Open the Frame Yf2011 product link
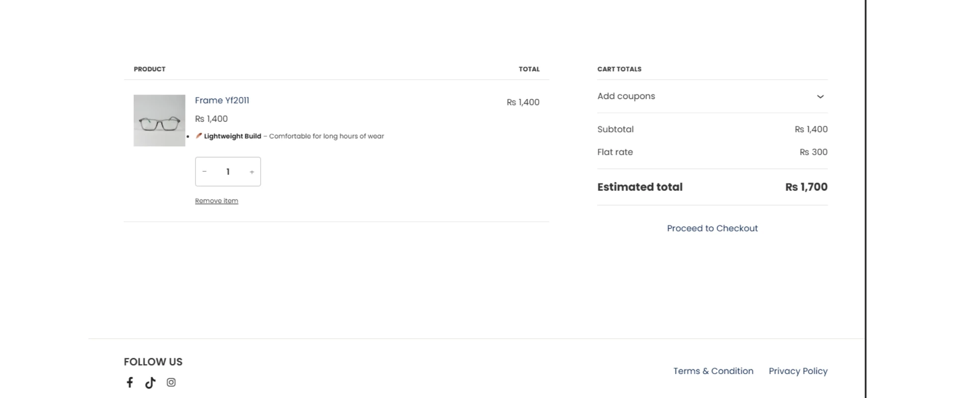The width and height of the screenshot is (955, 398). 222,100
